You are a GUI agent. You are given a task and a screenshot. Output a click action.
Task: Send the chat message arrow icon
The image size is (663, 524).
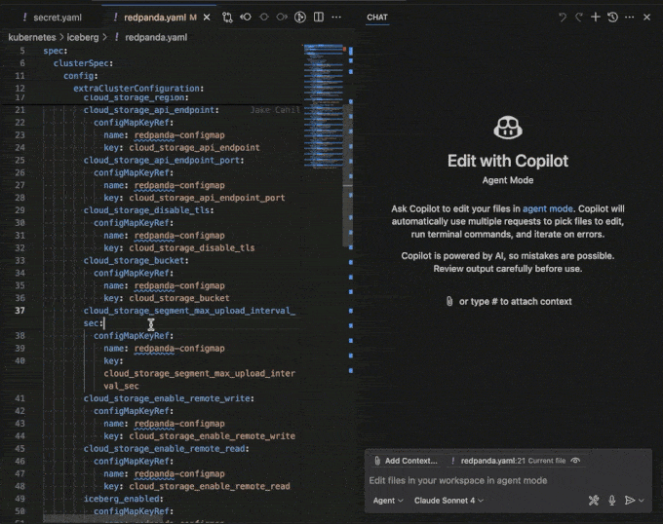tap(630, 501)
